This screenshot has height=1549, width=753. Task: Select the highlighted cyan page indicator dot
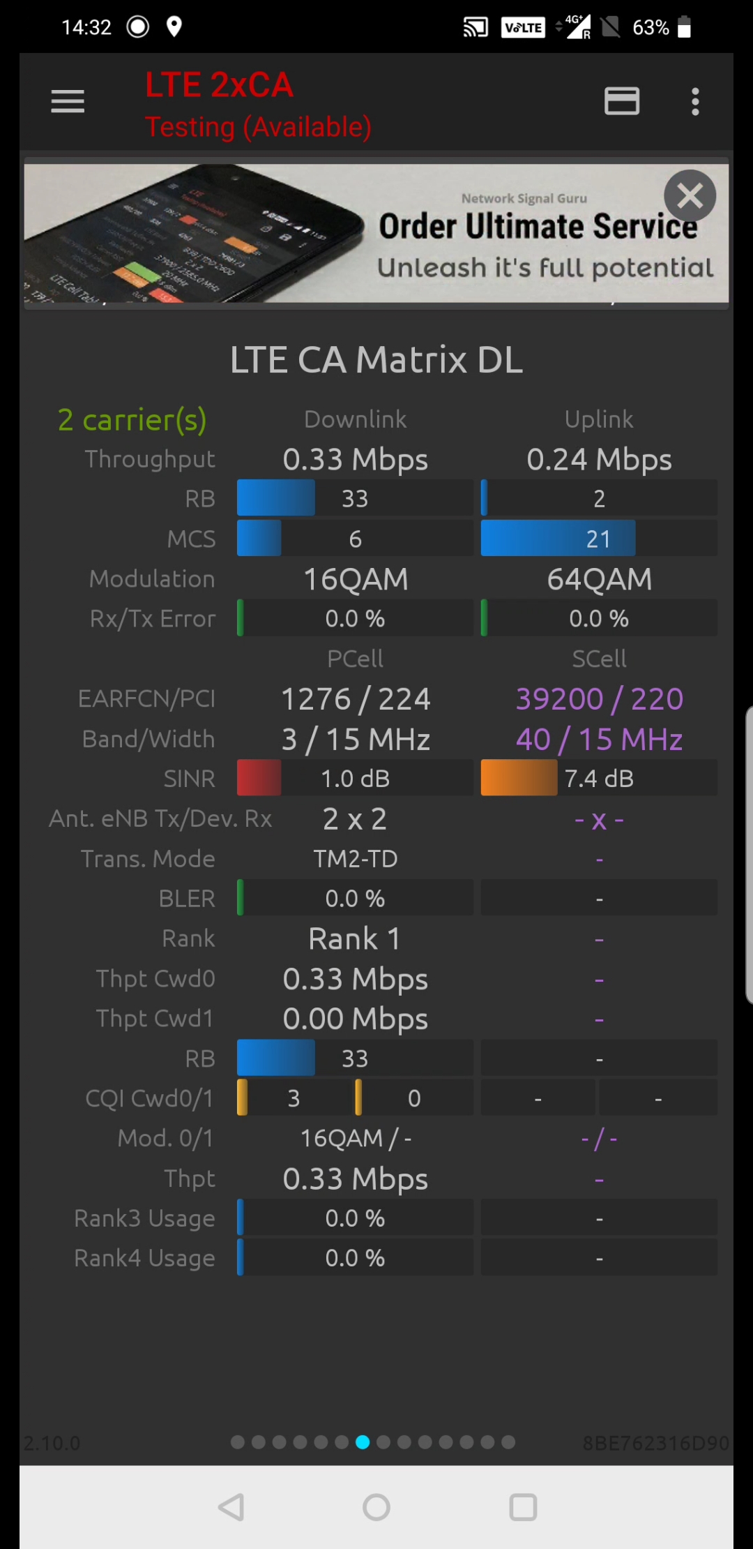point(363,1442)
